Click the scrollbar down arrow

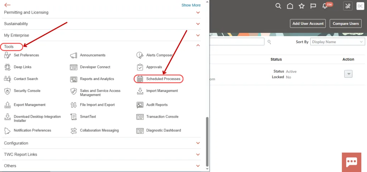tap(207, 168)
